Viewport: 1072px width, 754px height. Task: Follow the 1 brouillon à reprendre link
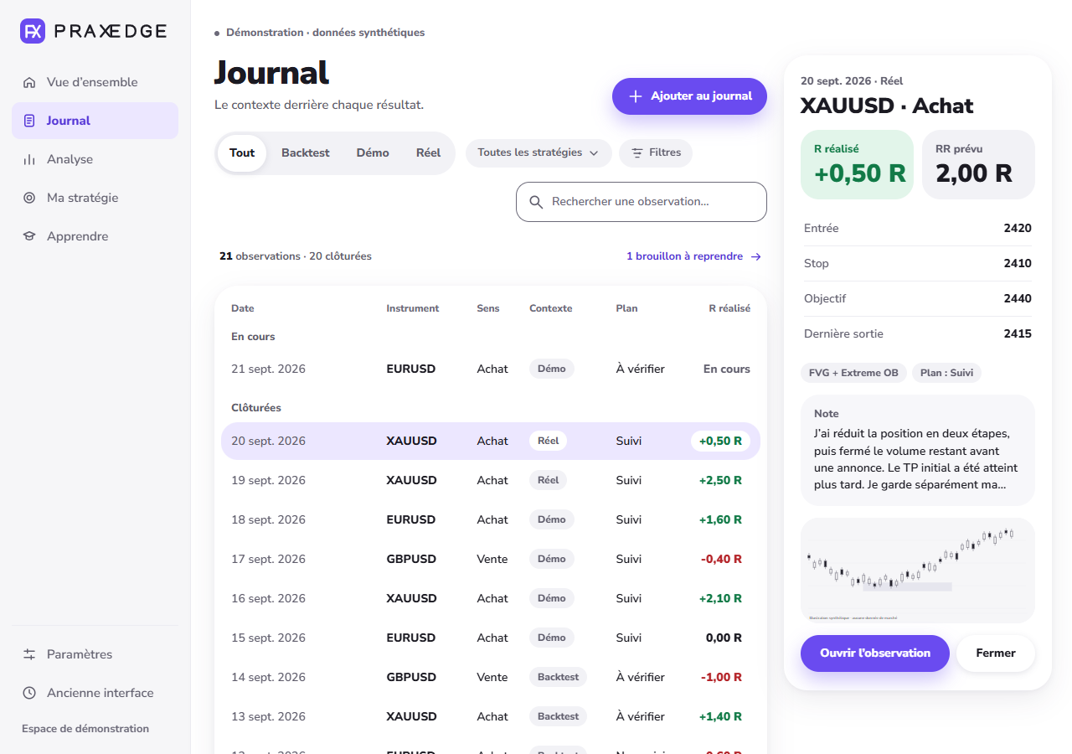[x=693, y=256]
